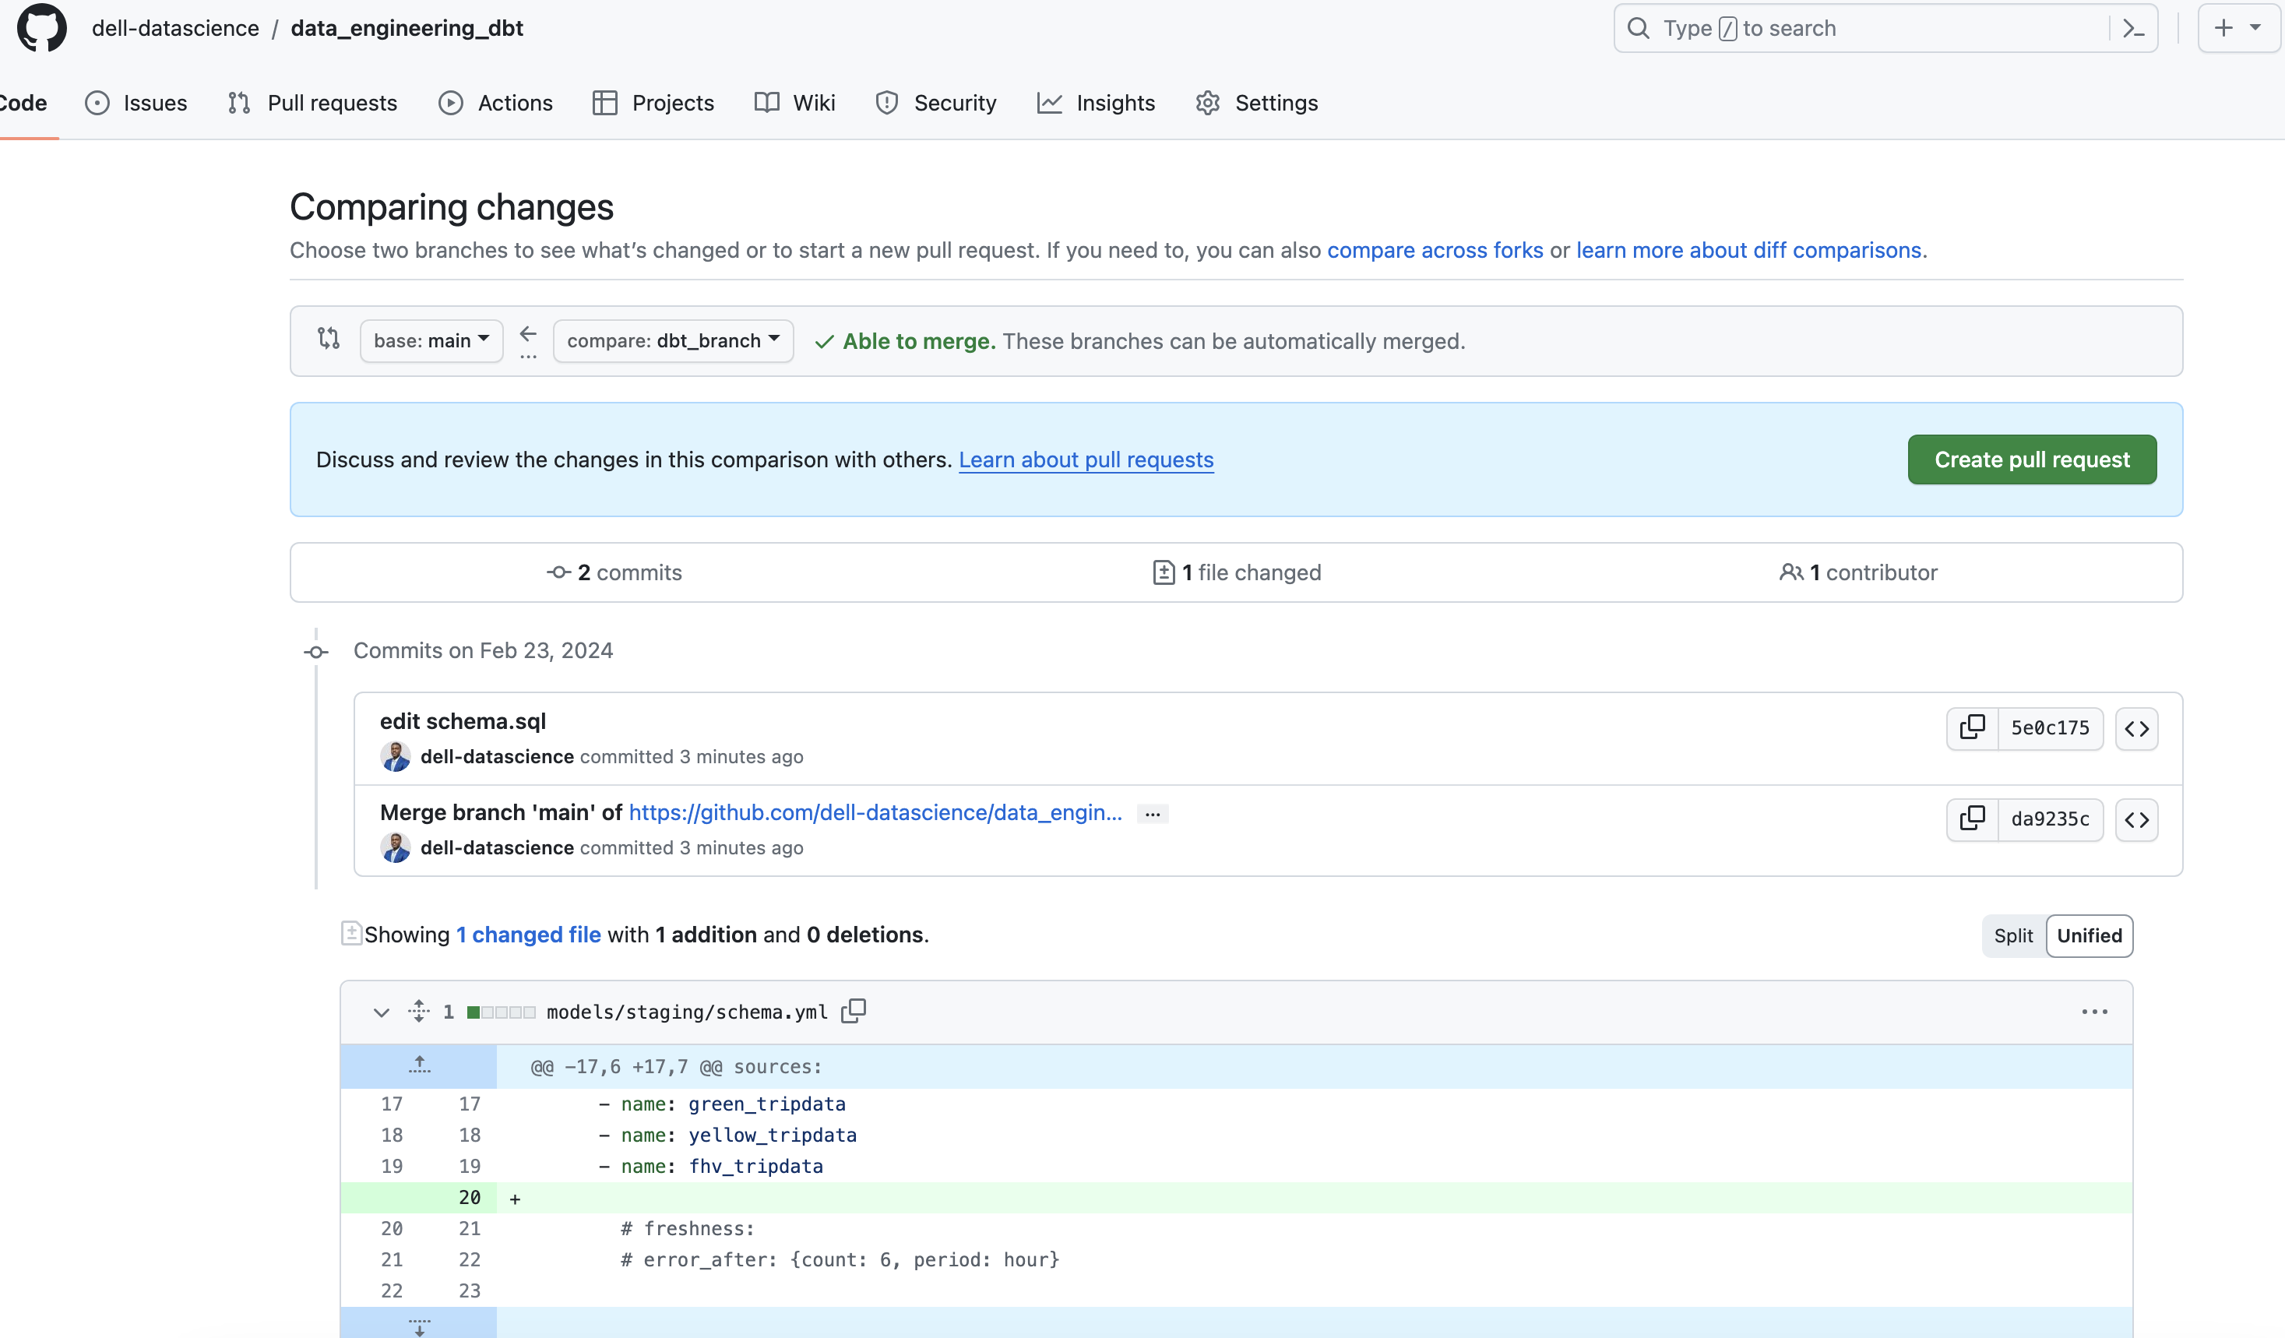
Task: Click the Create pull request button
Action: coord(2031,459)
